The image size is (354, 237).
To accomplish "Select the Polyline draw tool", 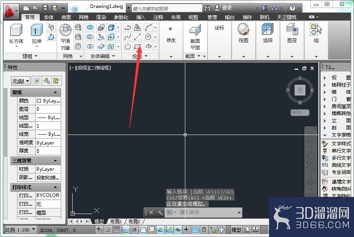I will (128, 27).
